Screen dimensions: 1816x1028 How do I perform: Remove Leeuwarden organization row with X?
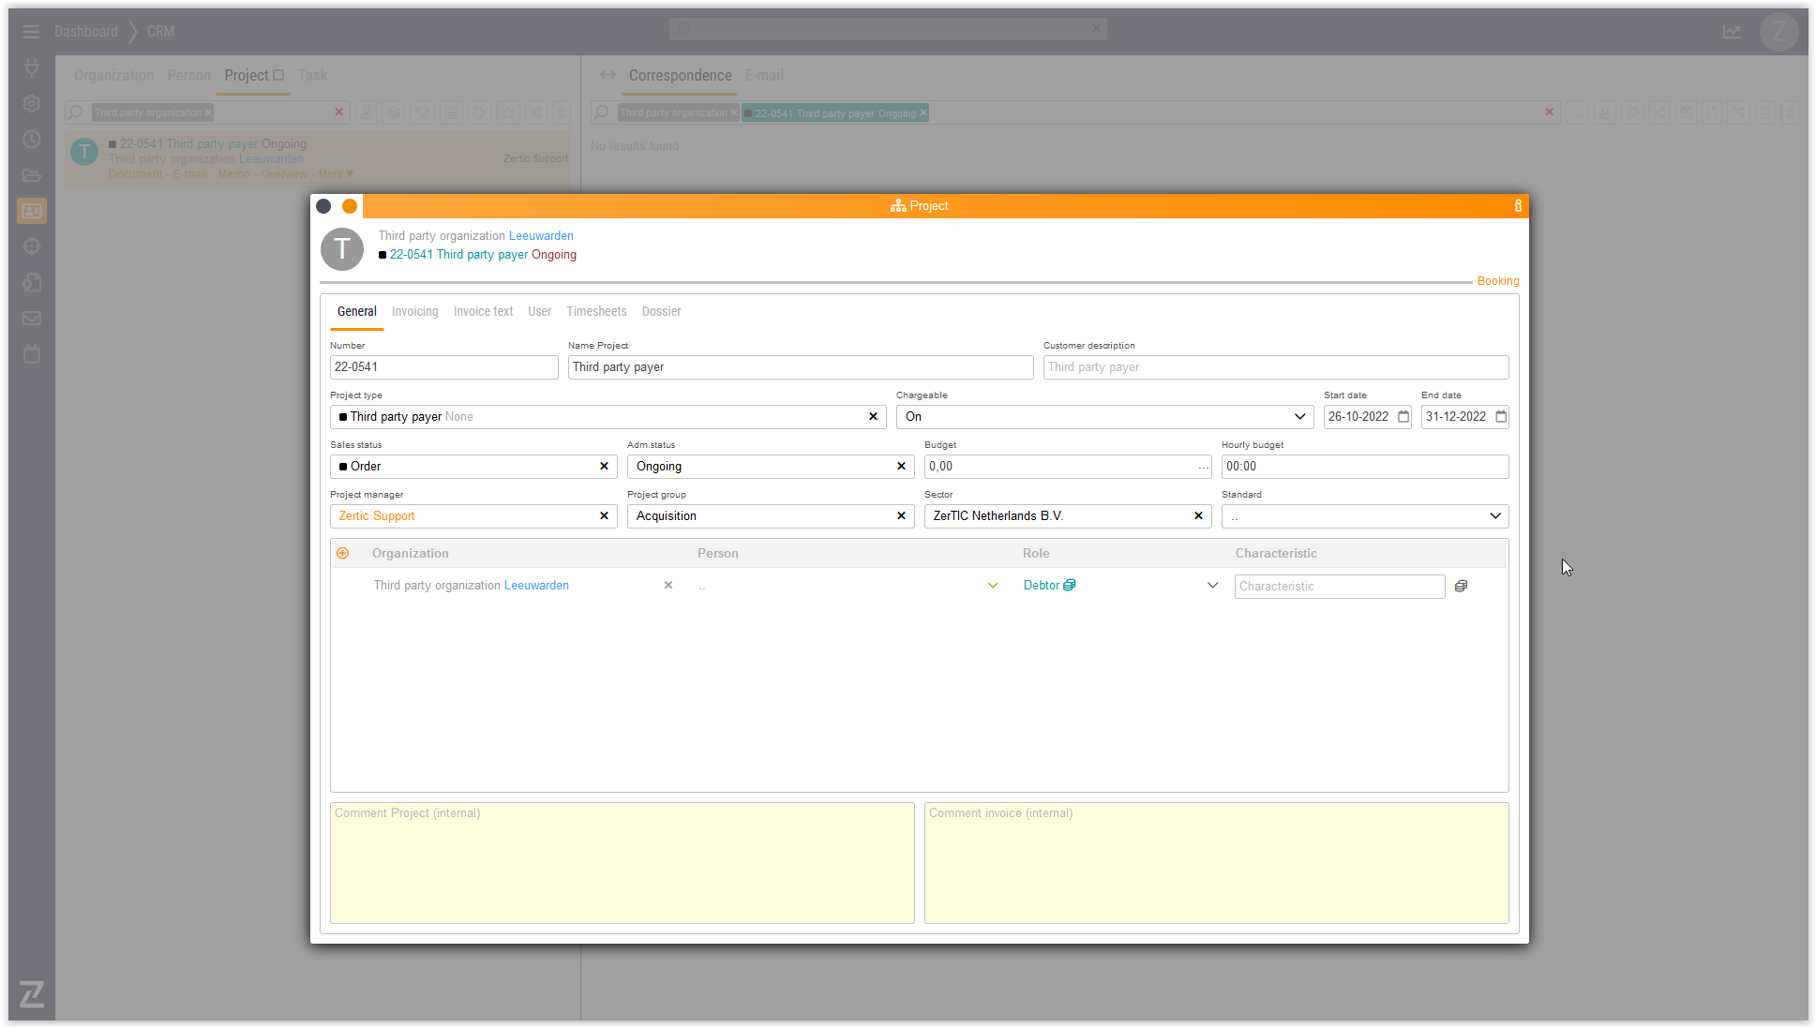[668, 585]
